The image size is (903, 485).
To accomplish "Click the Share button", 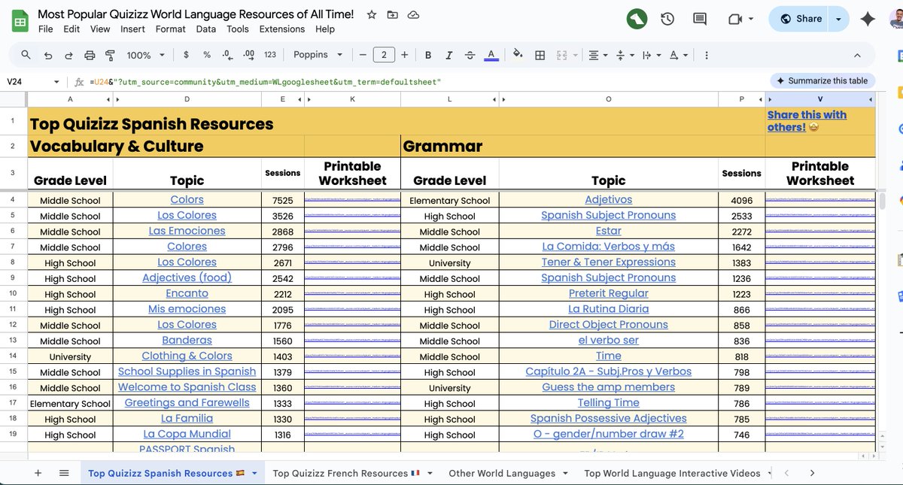I will pos(799,19).
